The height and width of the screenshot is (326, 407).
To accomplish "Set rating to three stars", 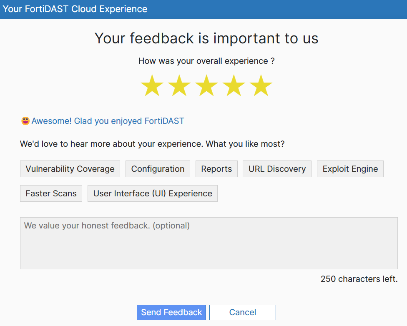I will pyautogui.click(x=206, y=86).
